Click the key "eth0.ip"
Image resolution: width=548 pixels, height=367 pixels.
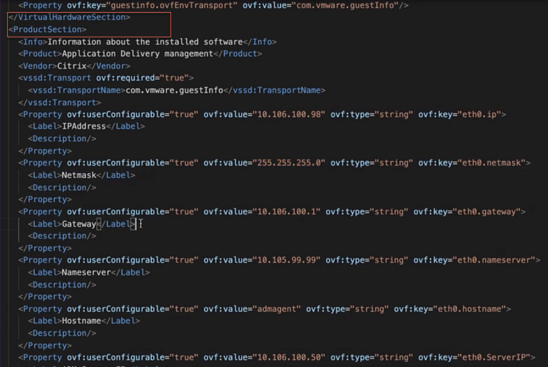coord(479,115)
